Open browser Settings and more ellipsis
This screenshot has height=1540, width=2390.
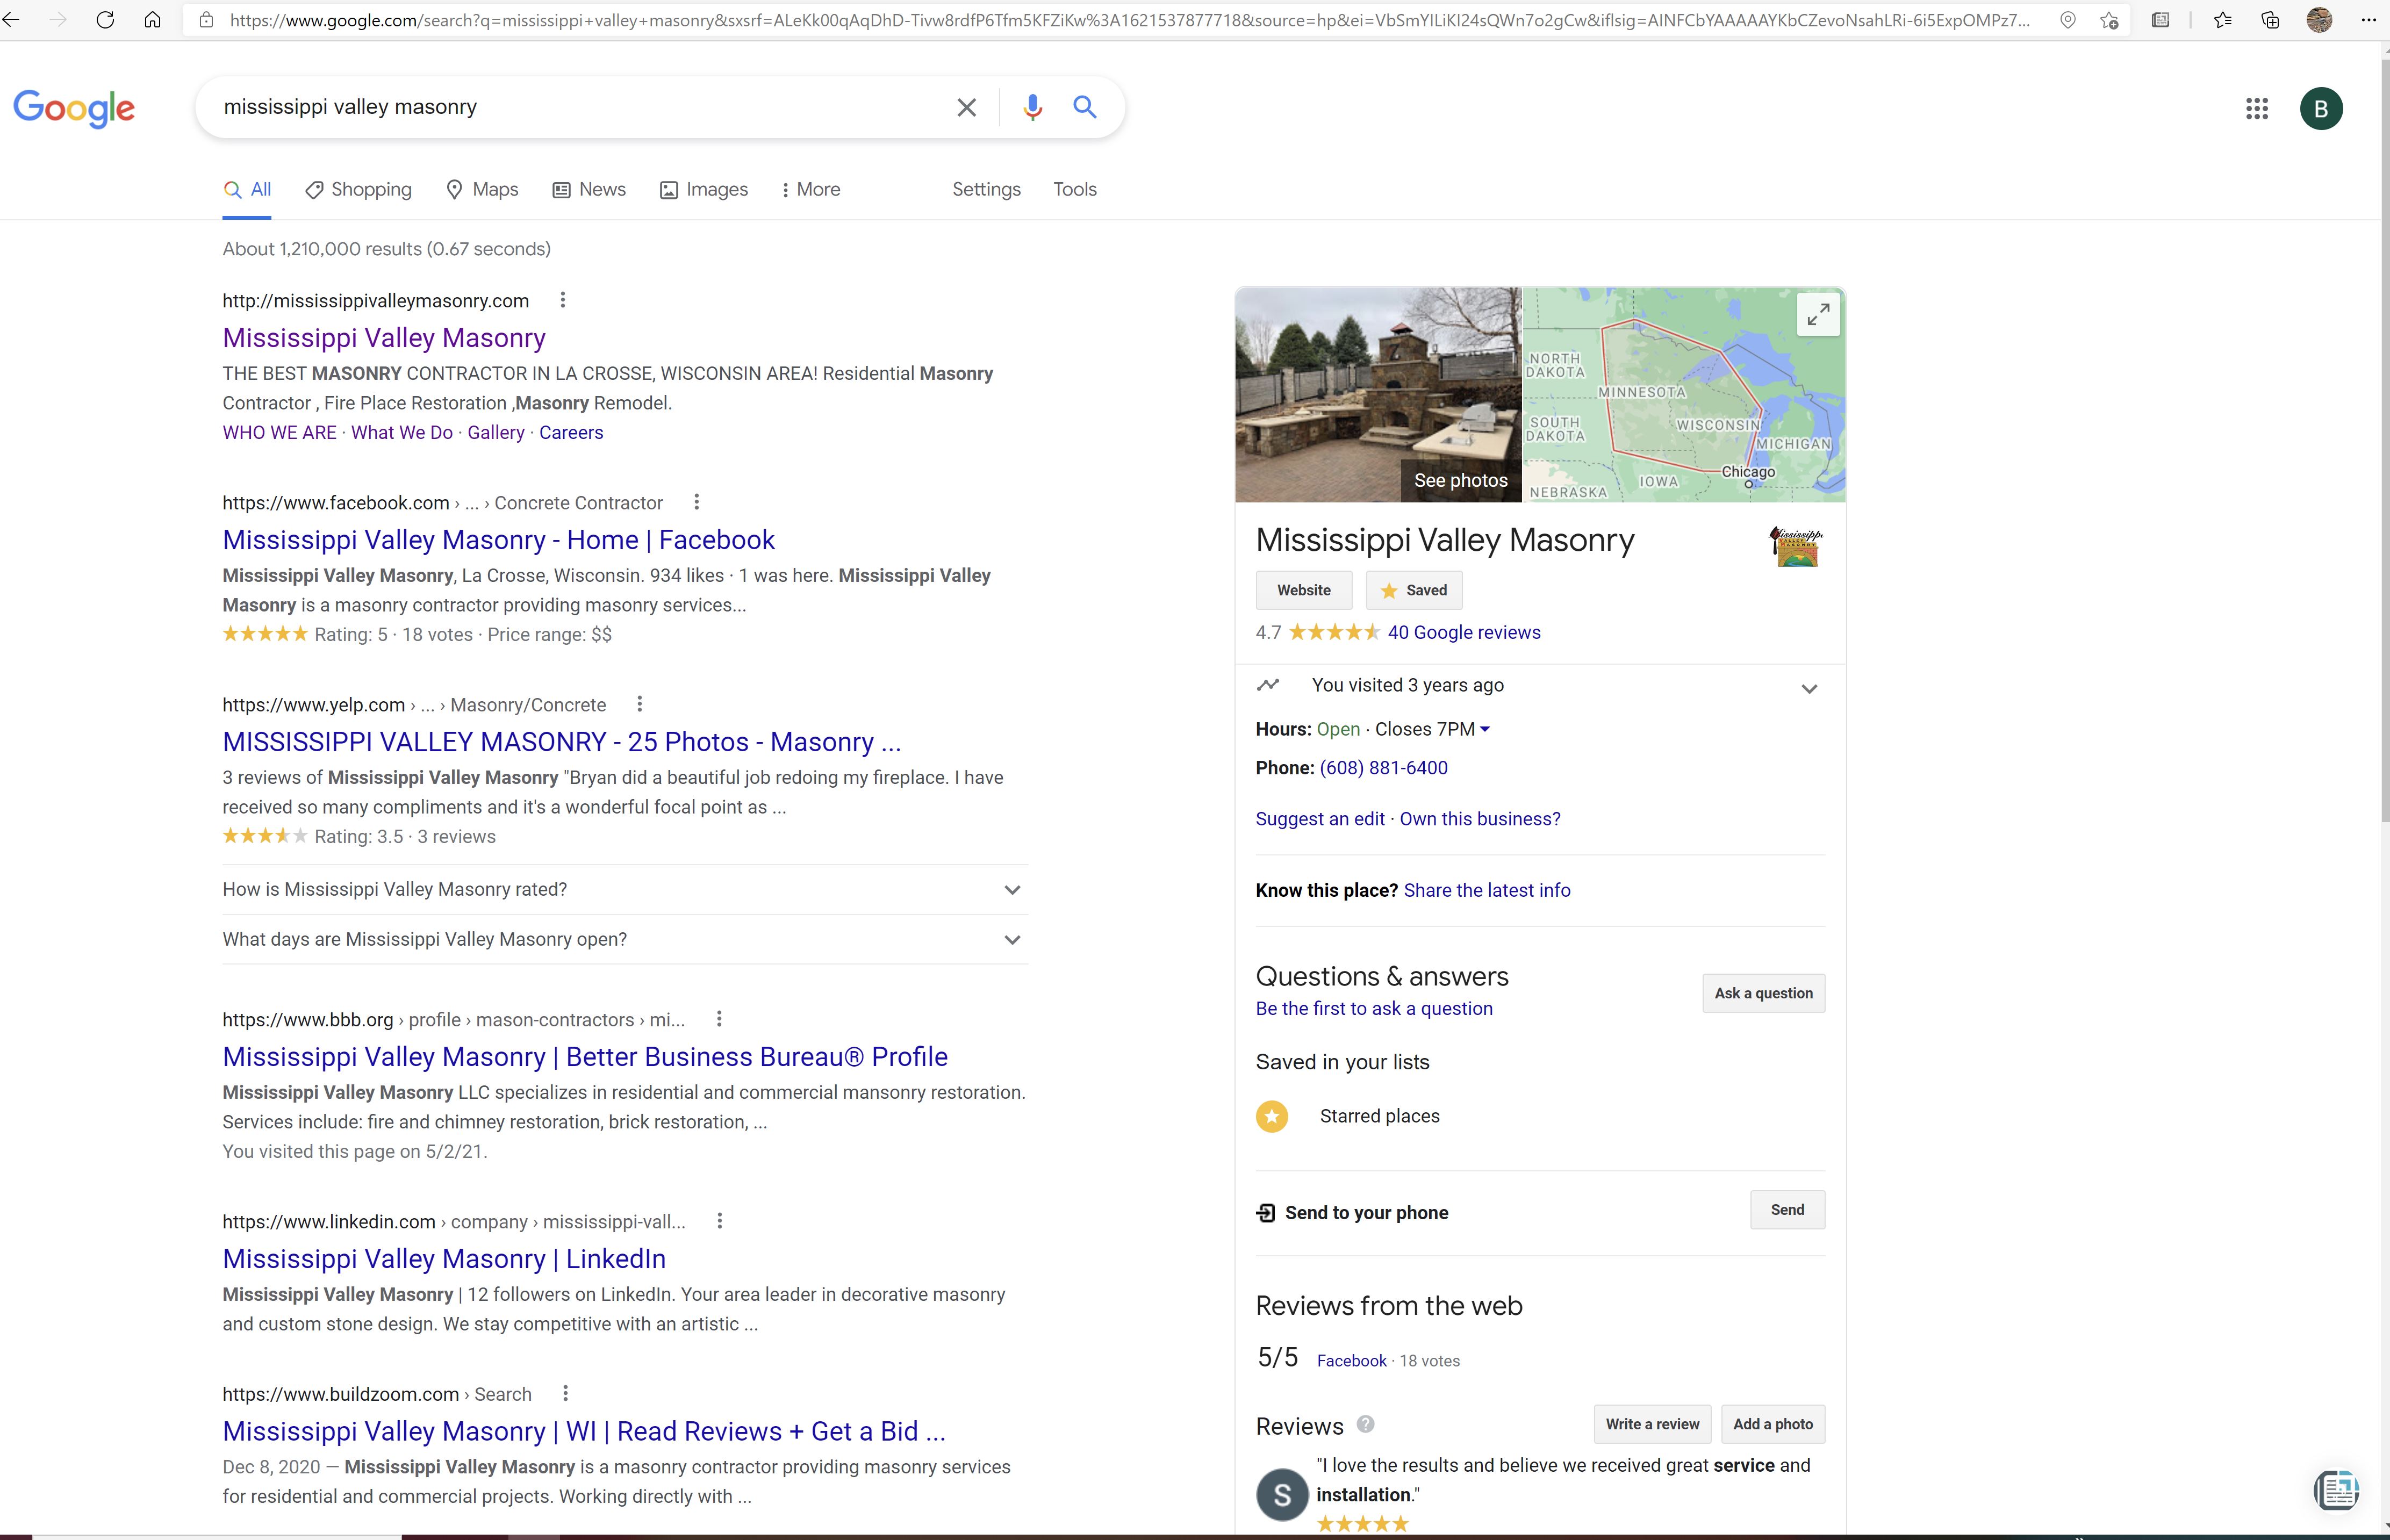[x=2368, y=20]
